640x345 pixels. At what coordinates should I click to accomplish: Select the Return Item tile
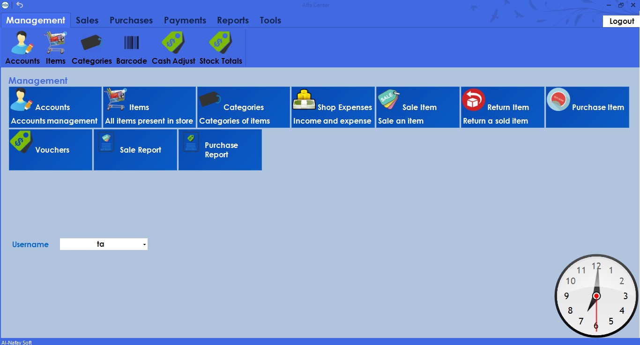pyautogui.click(x=502, y=107)
